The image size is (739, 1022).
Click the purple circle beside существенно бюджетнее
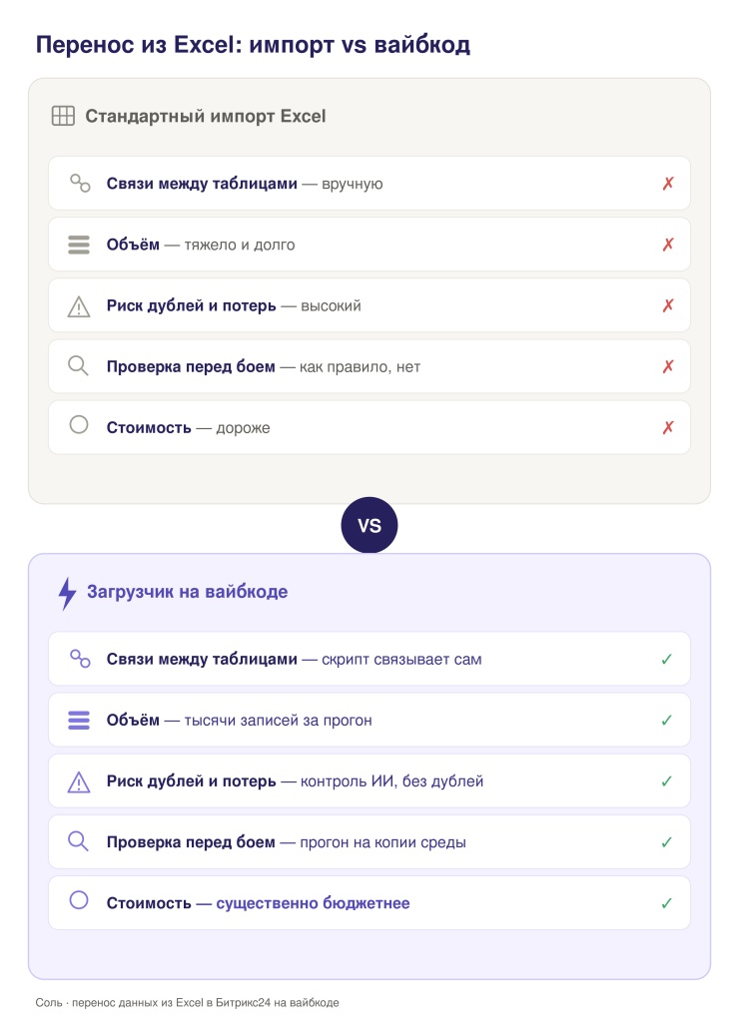point(79,900)
